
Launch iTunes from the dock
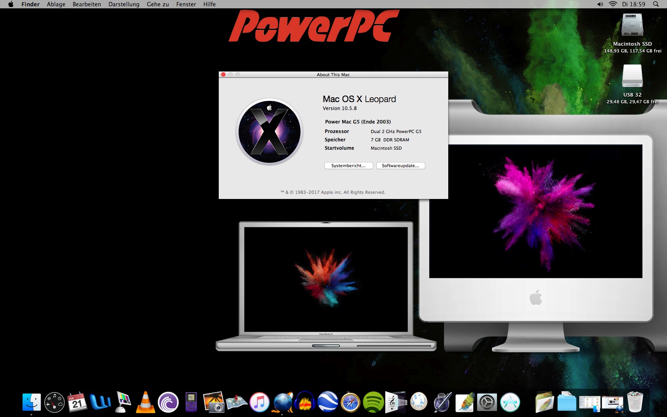tap(260, 402)
